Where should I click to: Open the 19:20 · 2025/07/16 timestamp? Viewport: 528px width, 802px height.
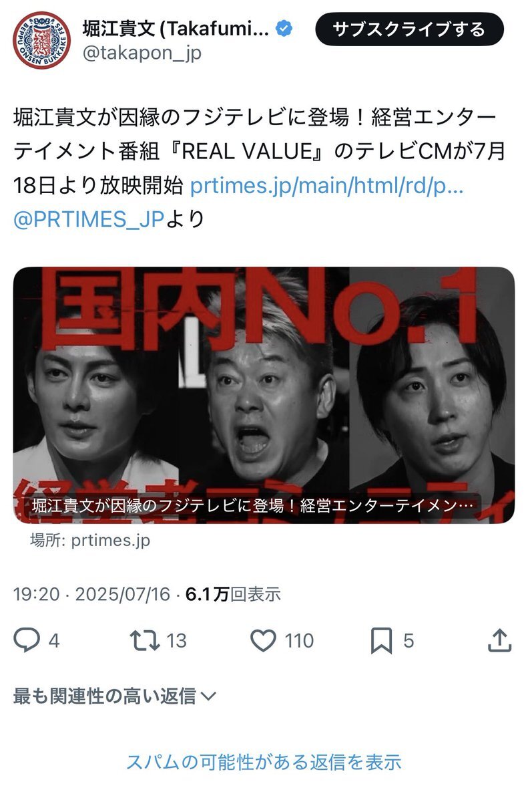(x=92, y=594)
